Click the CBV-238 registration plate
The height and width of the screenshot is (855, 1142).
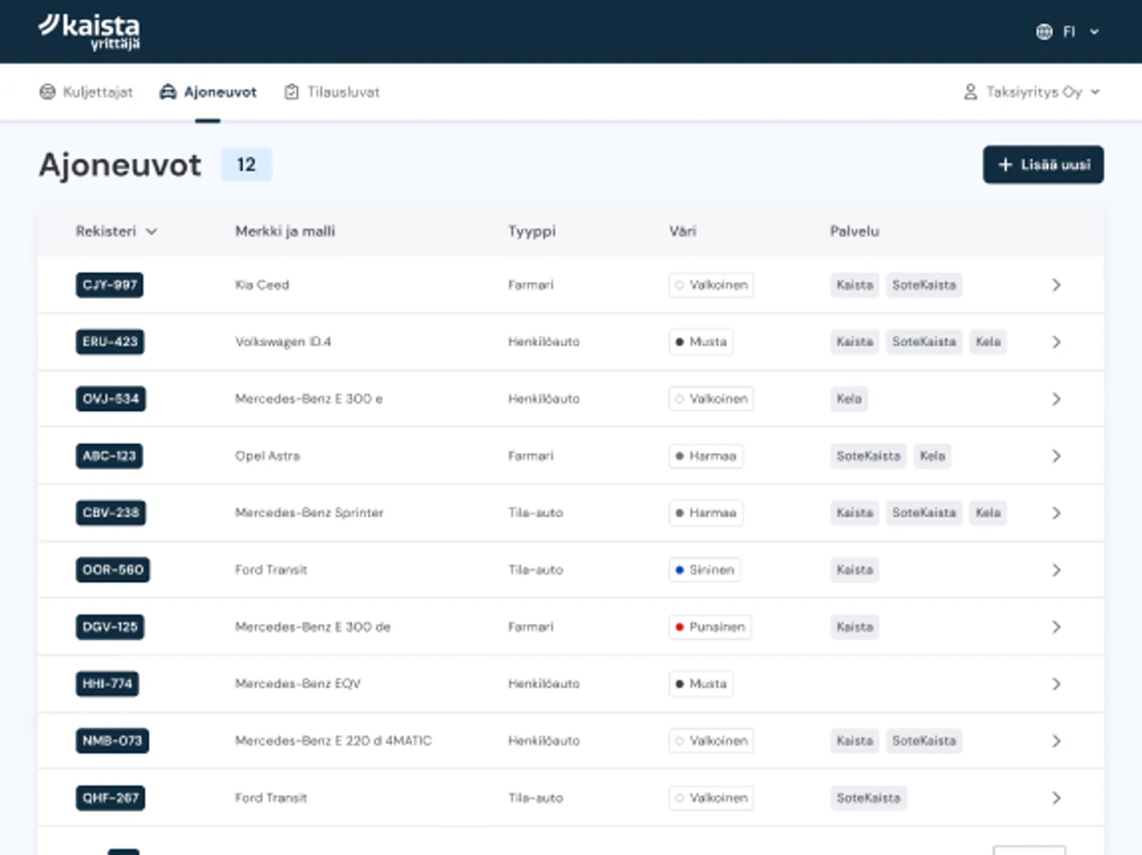coord(111,513)
